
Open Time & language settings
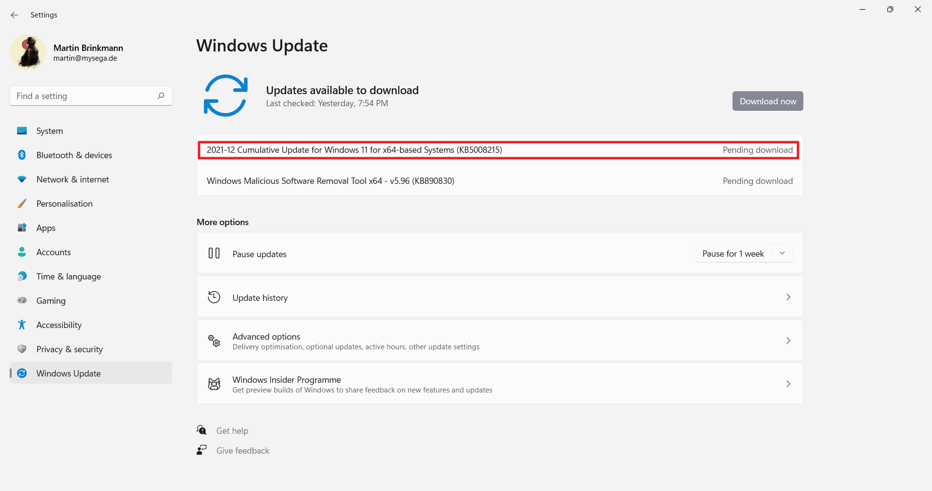tap(91, 276)
